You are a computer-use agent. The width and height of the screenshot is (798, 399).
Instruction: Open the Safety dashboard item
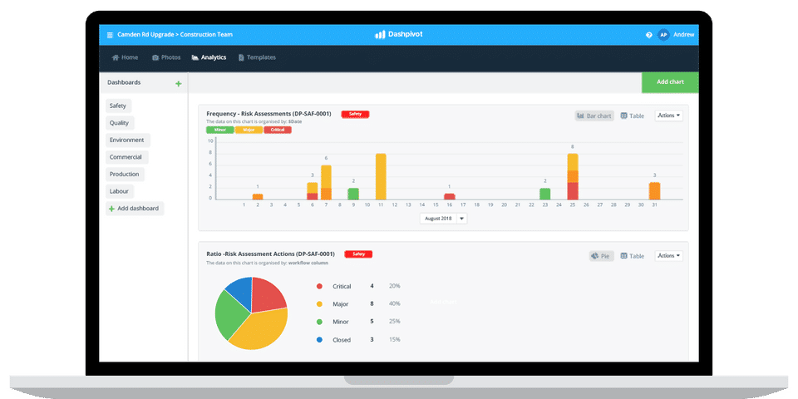(118, 106)
